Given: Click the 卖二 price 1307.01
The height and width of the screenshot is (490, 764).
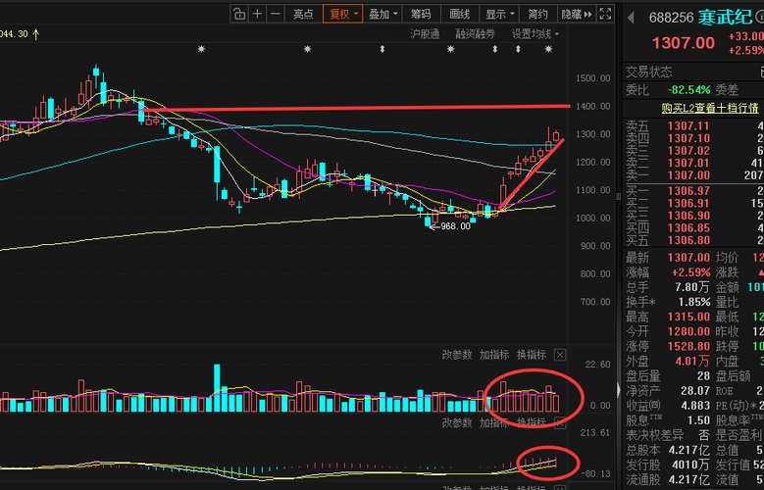Looking at the screenshot, I should 688,163.
